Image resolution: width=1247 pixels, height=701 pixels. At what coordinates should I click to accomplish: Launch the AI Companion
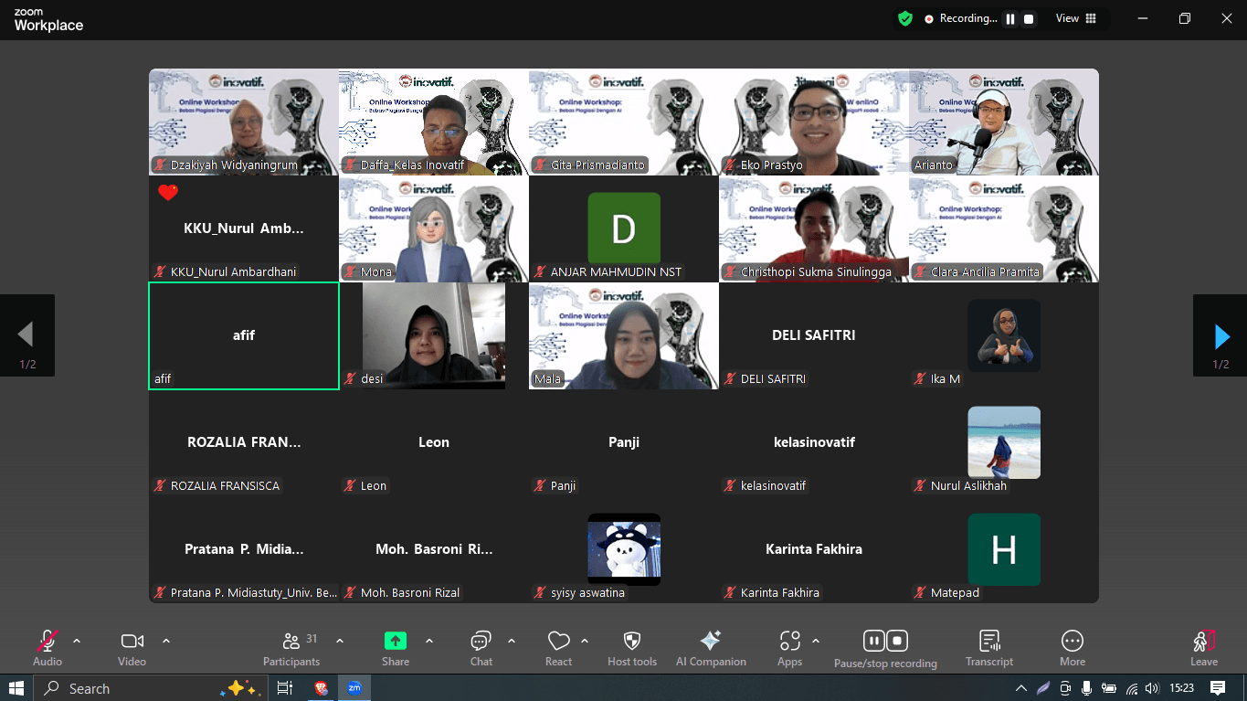[711, 640]
